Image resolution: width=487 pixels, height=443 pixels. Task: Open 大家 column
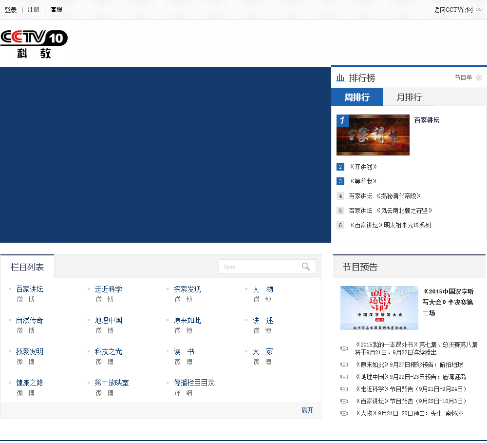pos(263,351)
